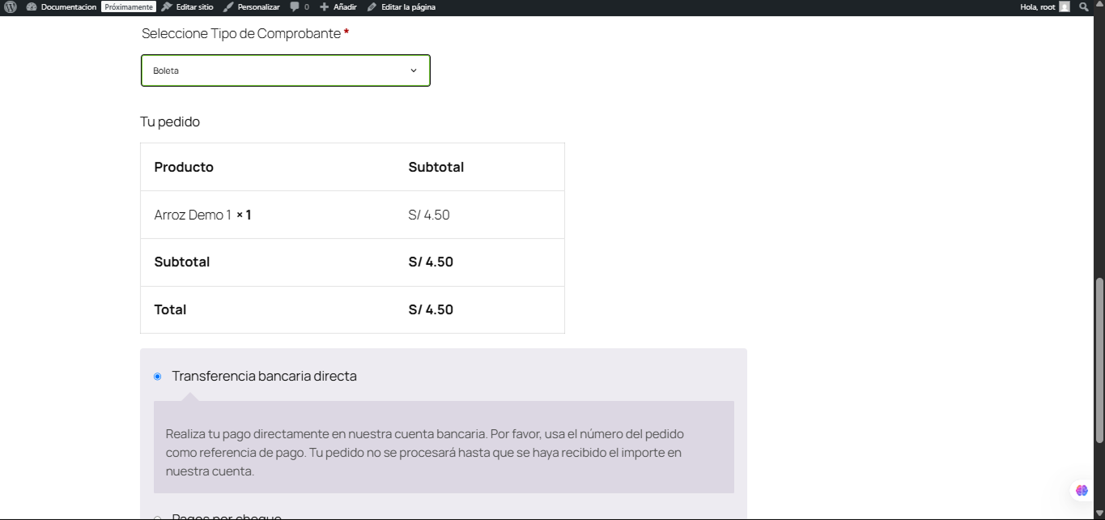This screenshot has width=1105, height=520.
Task: Open the floating brain assistant icon
Action: [x=1082, y=490]
